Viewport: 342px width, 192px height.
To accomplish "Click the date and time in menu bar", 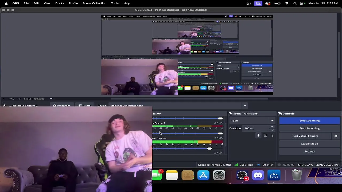I will pos(323,3).
